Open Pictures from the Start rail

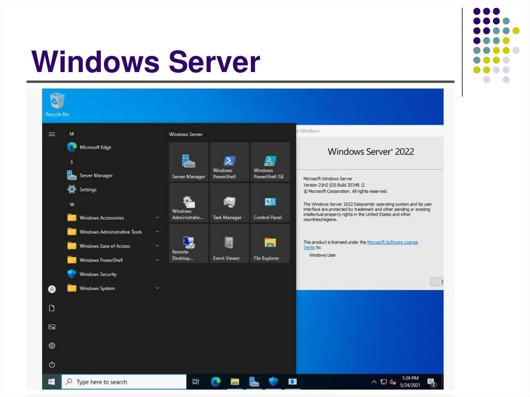52,327
